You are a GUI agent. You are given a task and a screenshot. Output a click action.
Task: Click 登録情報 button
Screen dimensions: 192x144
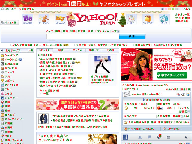pyautogui.click(x=185, y=89)
